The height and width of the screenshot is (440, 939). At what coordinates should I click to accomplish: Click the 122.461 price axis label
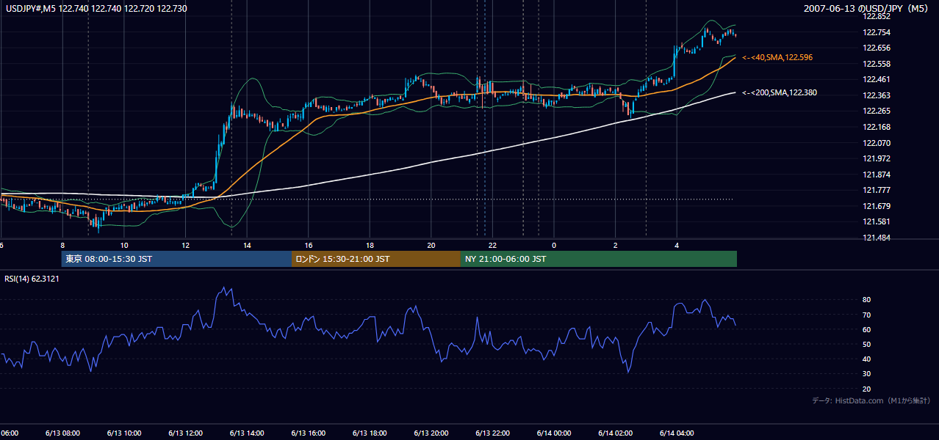pyautogui.click(x=876, y=79)
